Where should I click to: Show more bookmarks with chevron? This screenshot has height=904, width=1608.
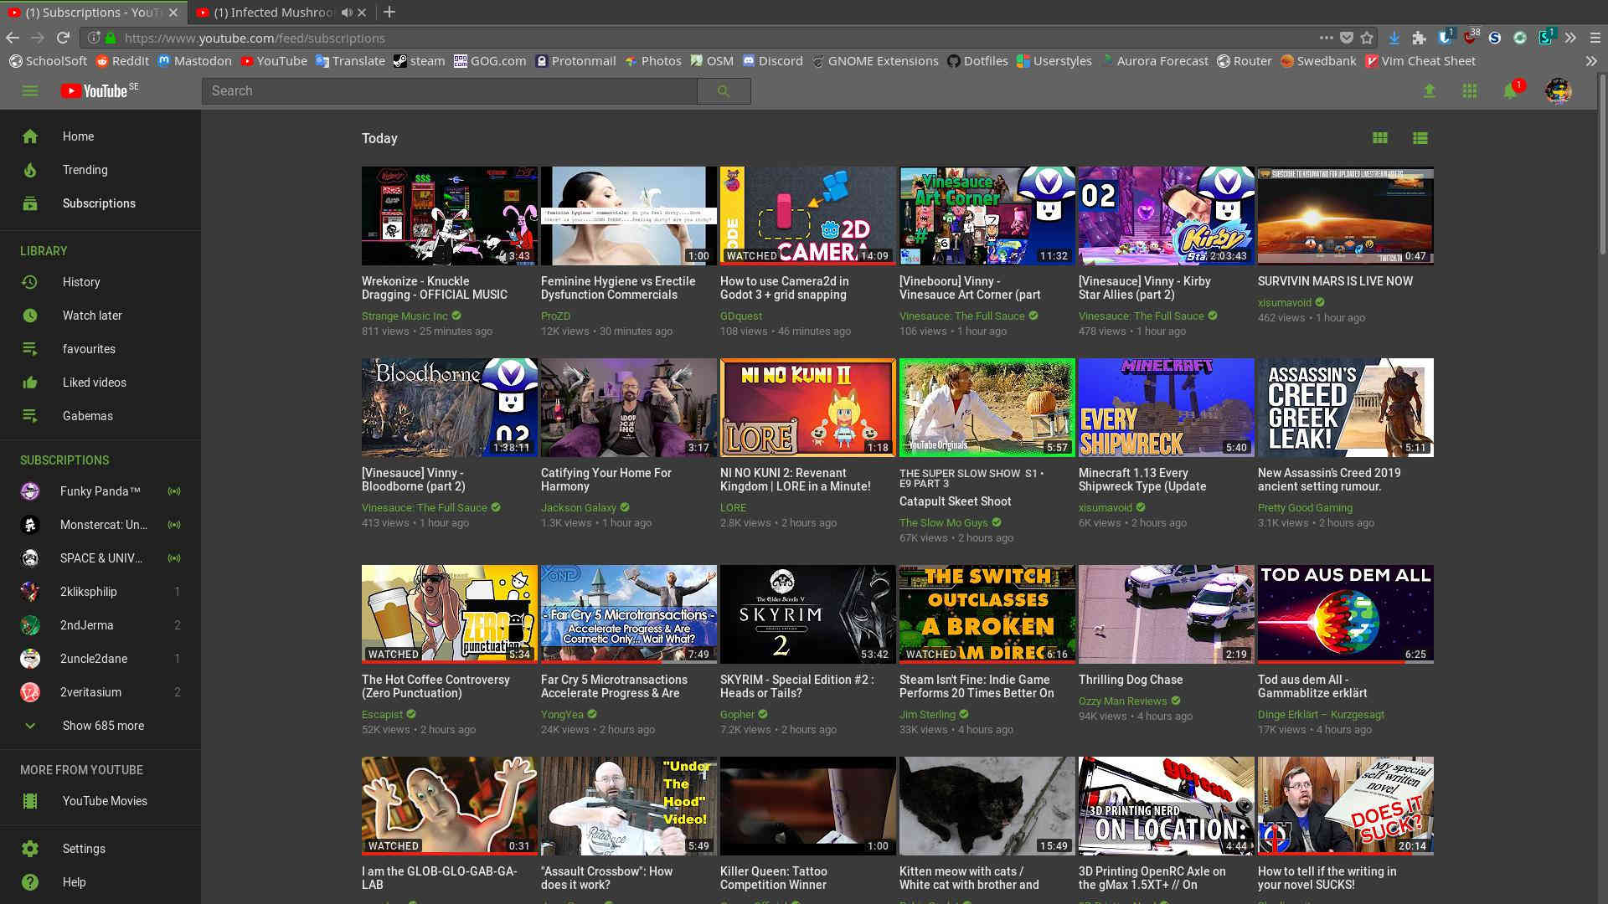coord(1590,61)
